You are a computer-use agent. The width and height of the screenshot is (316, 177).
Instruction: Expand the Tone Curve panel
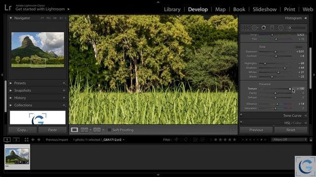pos(306,116)
